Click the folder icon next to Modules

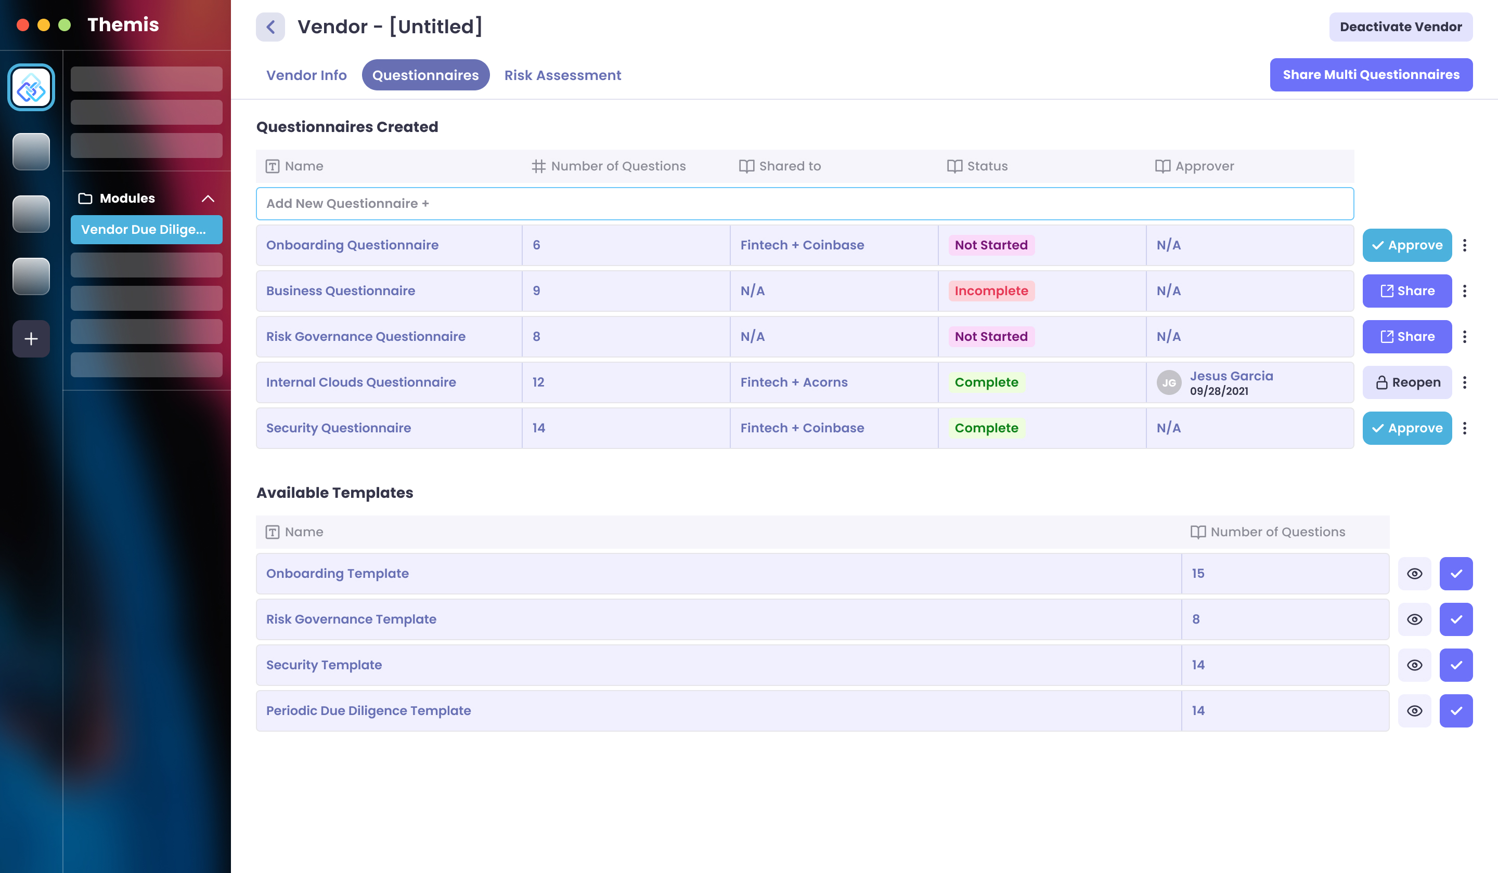(86, 199)
